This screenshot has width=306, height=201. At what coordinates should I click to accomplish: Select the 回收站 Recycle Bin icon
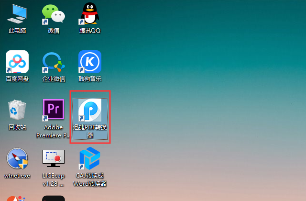pos(17,111)
